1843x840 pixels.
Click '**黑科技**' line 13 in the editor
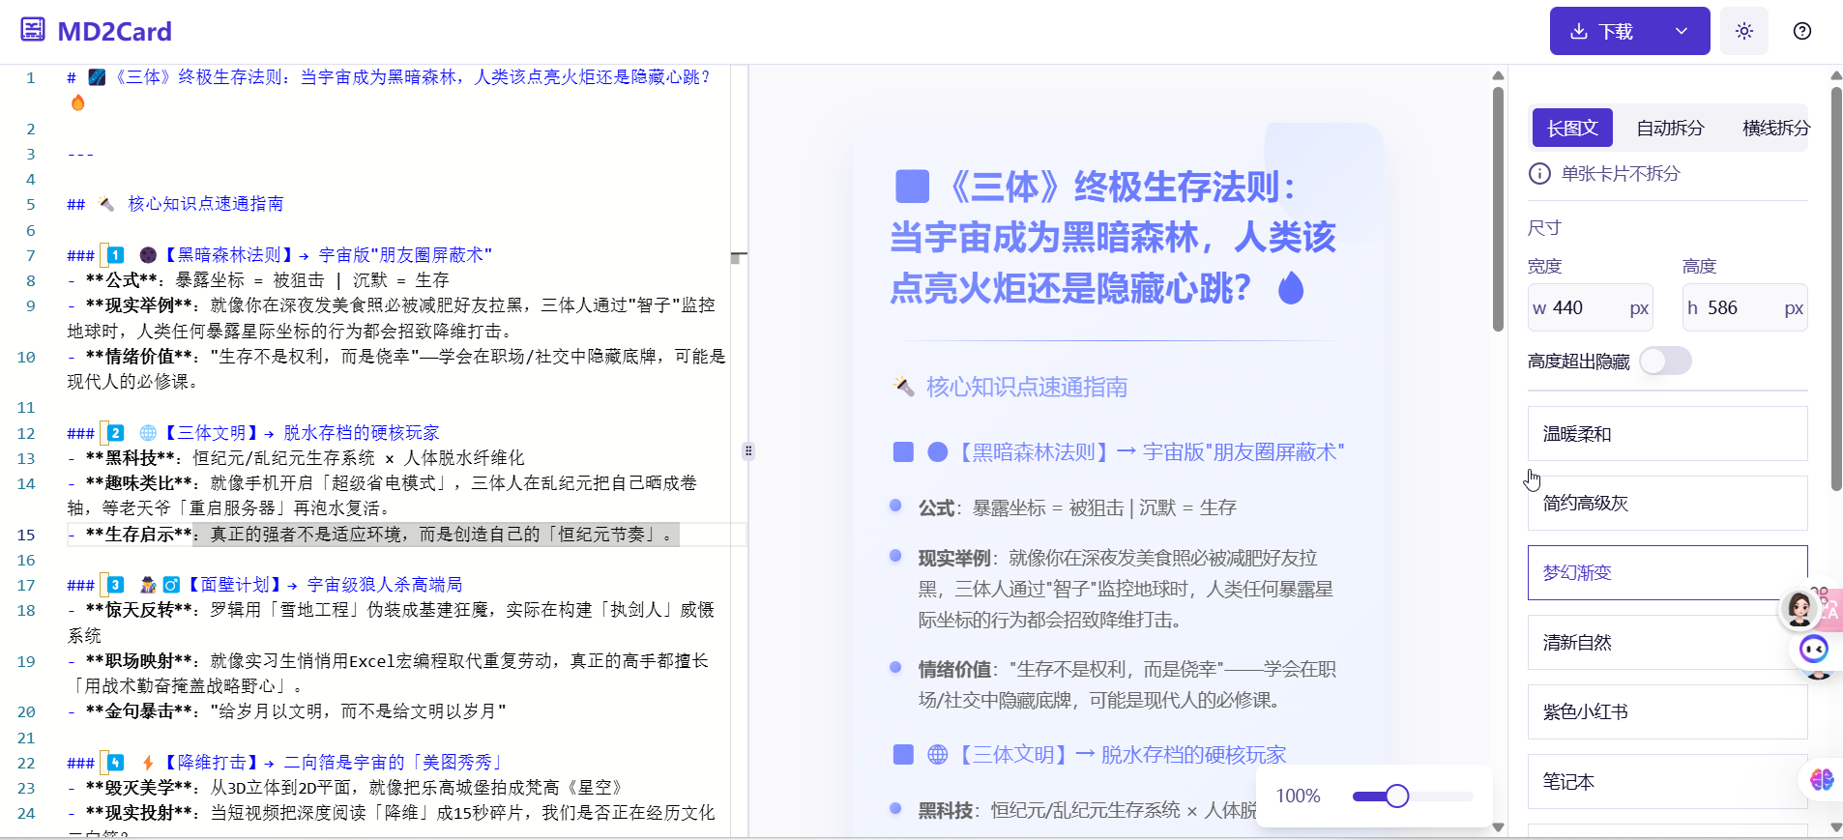(x=296, y=458)
